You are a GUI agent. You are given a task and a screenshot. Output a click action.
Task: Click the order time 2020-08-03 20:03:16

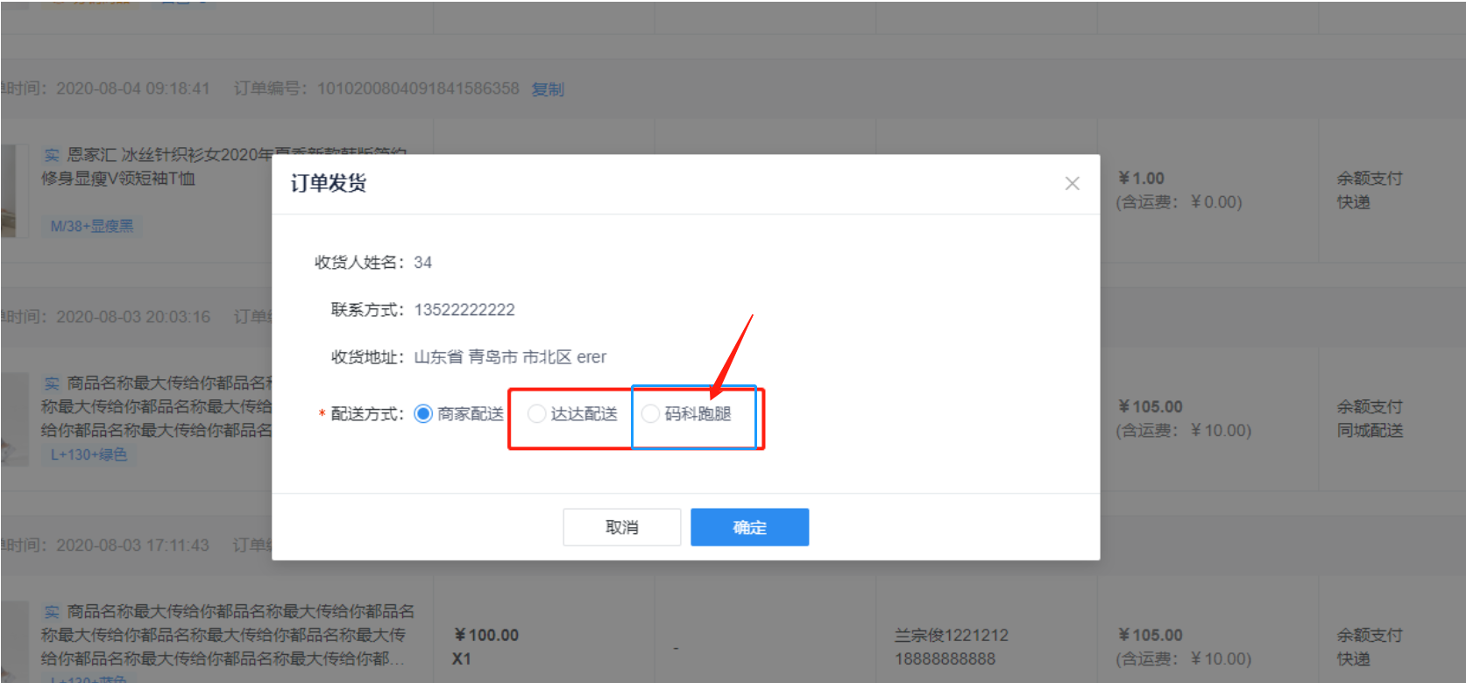click(x=133, y=317)
